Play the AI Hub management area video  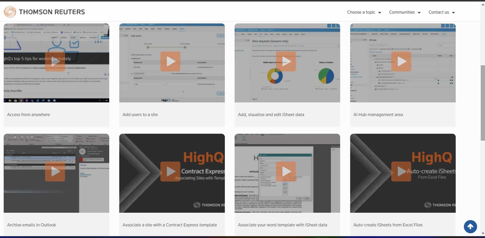tap(401, 61)
